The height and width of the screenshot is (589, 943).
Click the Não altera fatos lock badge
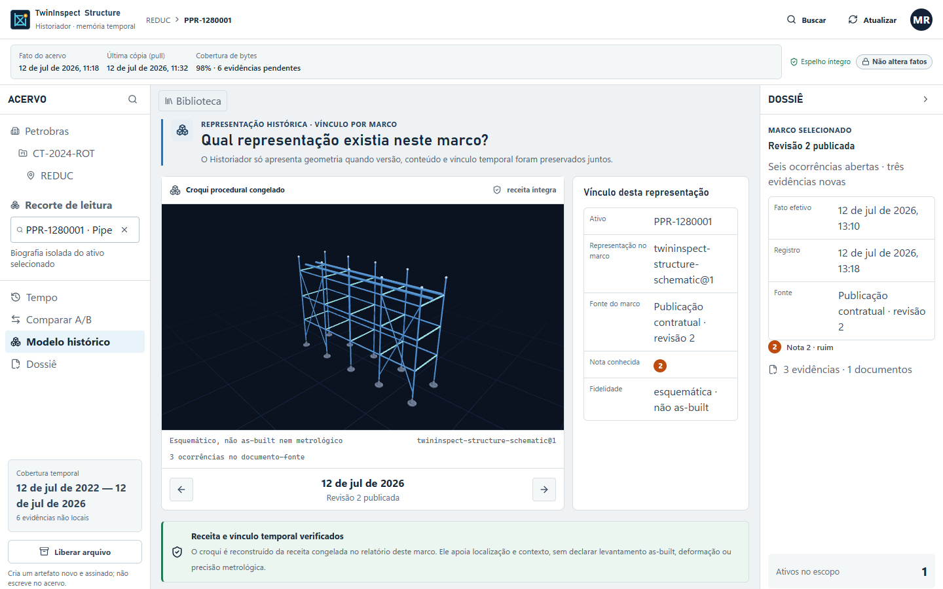coord(894,62)
